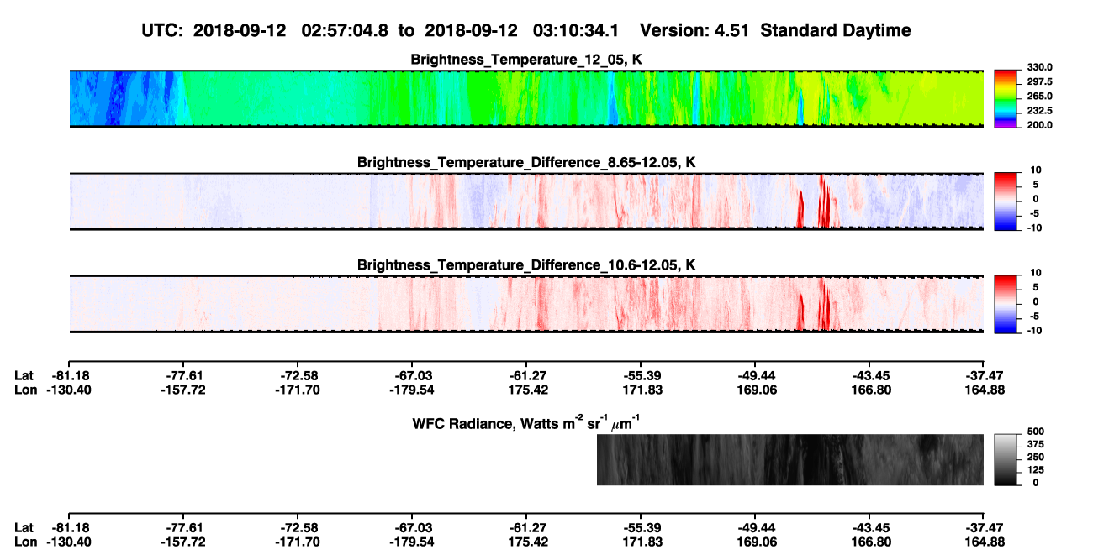Click latitude '-77.61' on the upper axis
The image size is (1093, 560).
(182, 375)
